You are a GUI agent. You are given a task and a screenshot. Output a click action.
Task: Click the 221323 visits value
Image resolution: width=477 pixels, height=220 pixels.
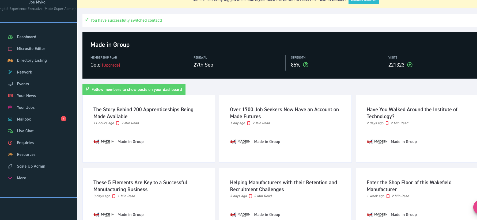(396, 65)
